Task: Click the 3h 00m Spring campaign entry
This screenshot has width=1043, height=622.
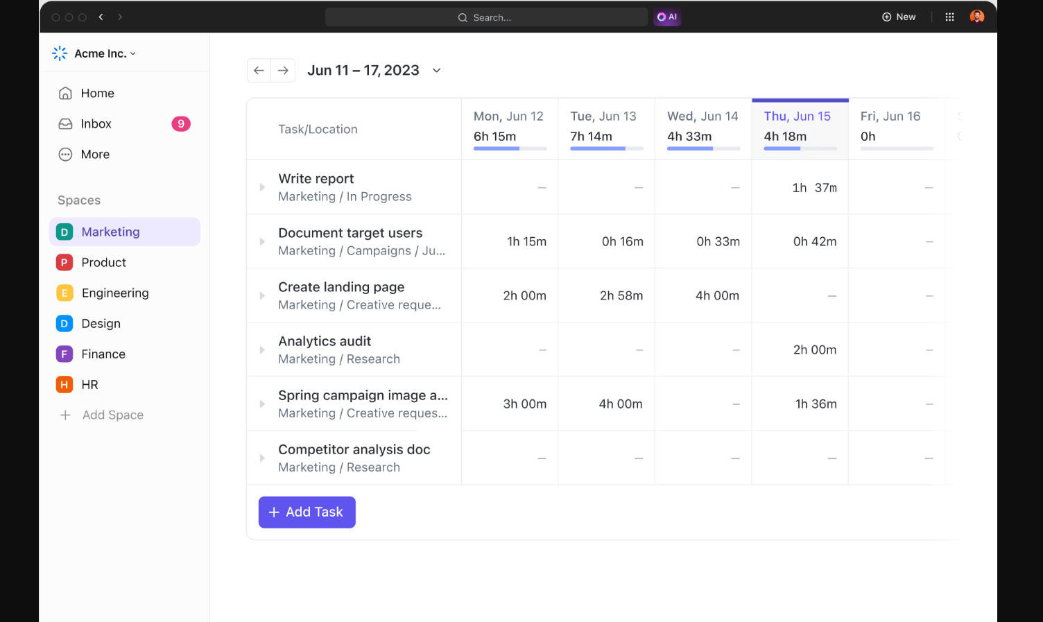Action: 525,404
